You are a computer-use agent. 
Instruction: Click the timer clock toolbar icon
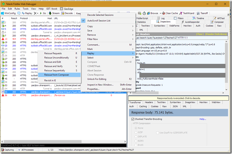coord(144,13)
